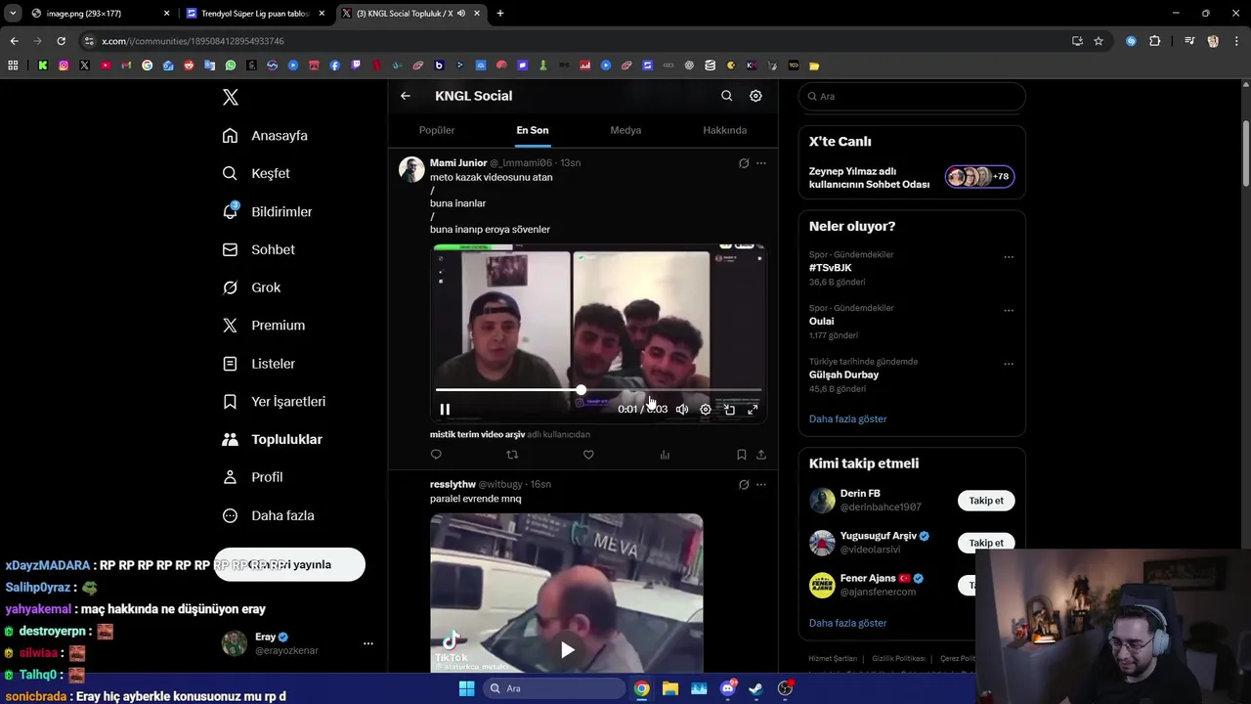Viewport: 1251px width, 704px height.
Task: Share Mami Junior's post
Action: point(761,455)
